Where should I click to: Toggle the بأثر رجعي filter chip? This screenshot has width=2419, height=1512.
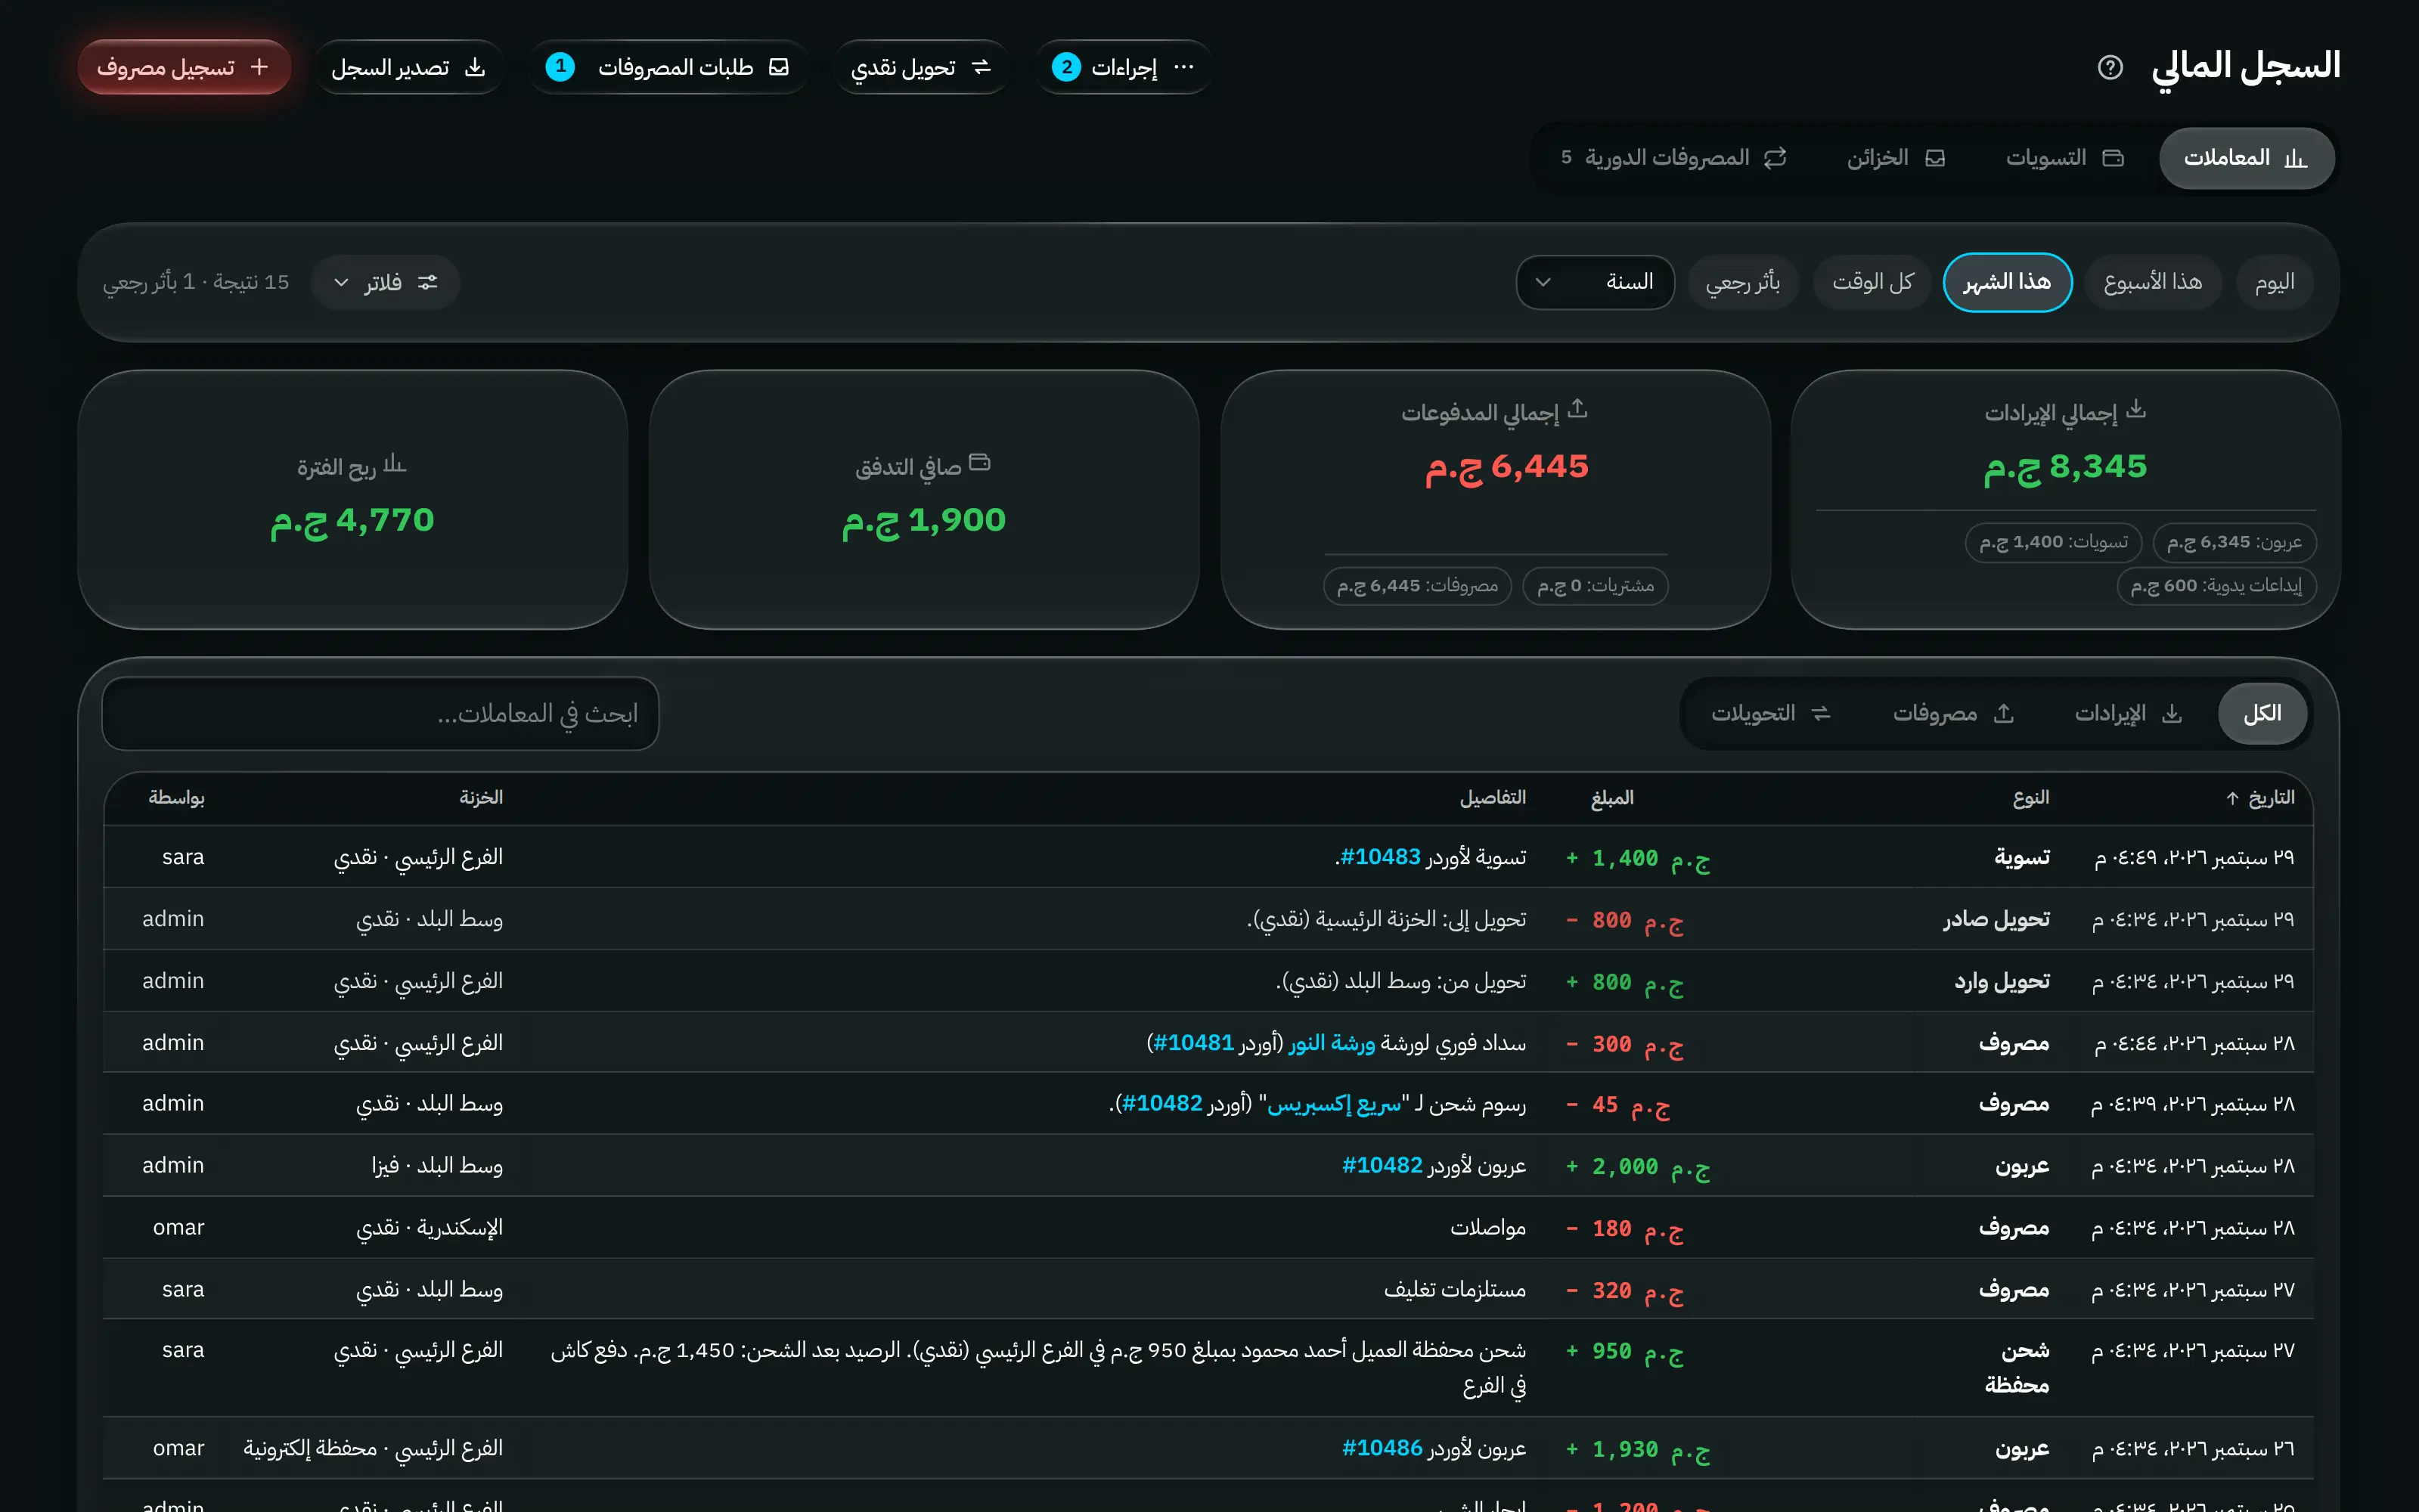click(1742, 283)
